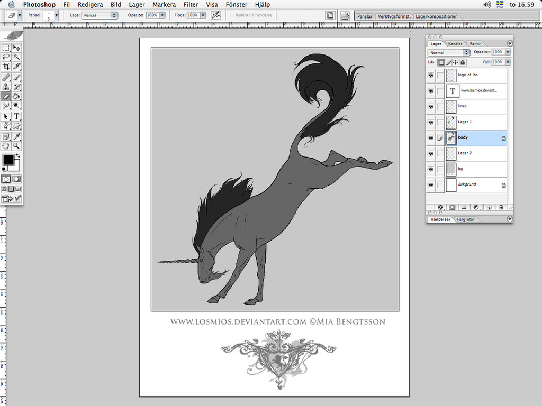542x406 pixels.
Task: Select the Brush tool in toolbox
Action: point(16,78)
